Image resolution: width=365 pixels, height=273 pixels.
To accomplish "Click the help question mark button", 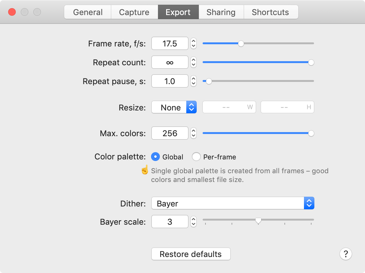I will point(345,254).
